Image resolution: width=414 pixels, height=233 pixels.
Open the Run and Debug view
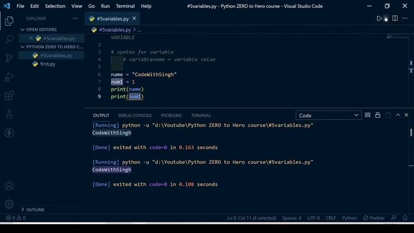click(x=9, y=77)
